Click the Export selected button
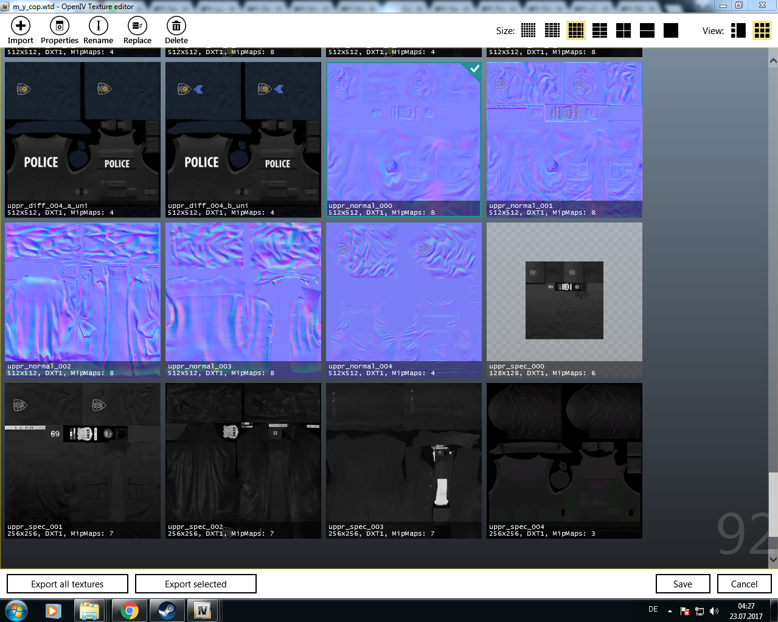The image size is (778, 622). (195, 584)
